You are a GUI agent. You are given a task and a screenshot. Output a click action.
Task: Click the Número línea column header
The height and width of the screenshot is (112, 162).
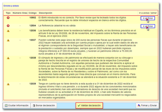[x=20, y=13]
